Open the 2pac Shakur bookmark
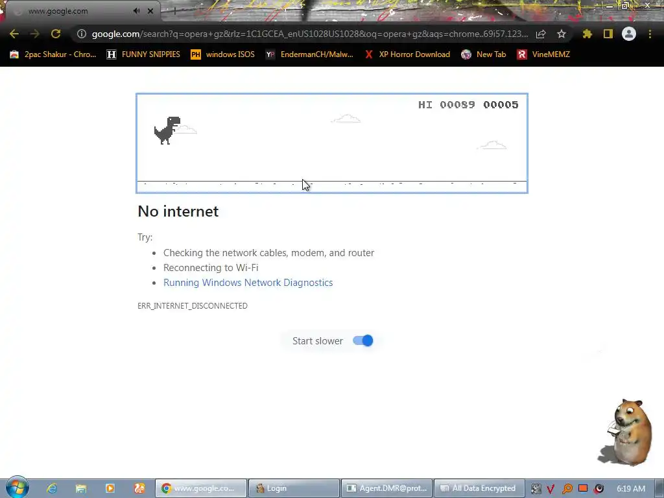664x498 pixels. coord(53,54)
